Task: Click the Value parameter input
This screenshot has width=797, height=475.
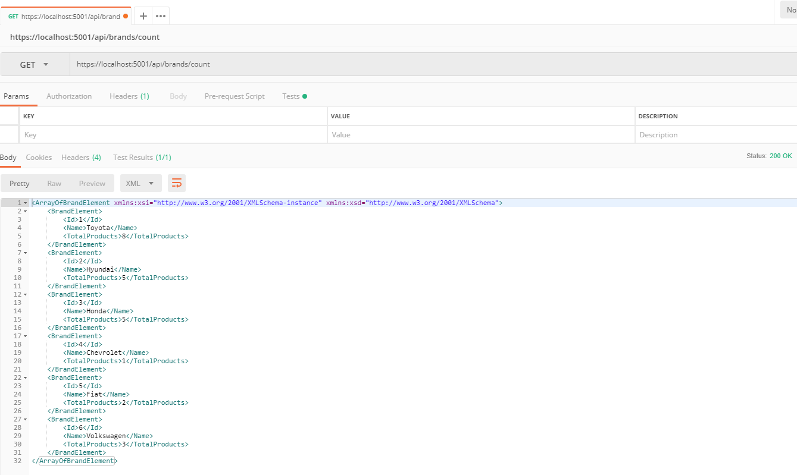Action: pyautogui.click(x=481, y=134)
